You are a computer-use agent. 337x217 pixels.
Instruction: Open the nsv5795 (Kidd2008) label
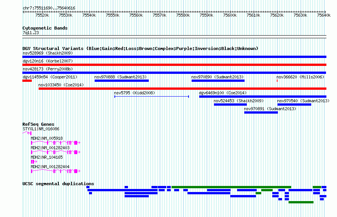[134, 93]
